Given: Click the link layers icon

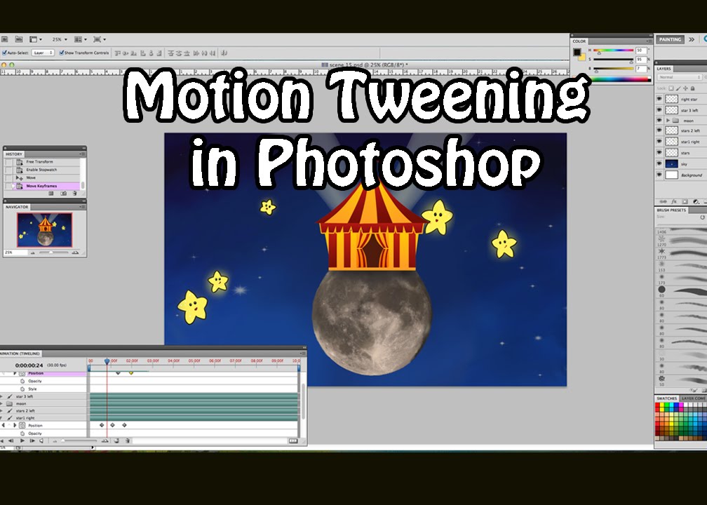Looking at the screenshot, I should (x=663, y=201).
